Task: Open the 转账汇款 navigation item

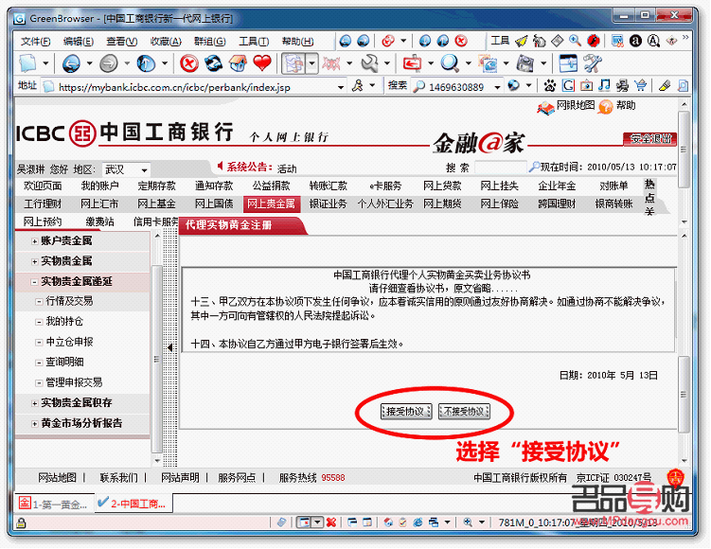Action: pyautogui.click(x=329, y=186)
